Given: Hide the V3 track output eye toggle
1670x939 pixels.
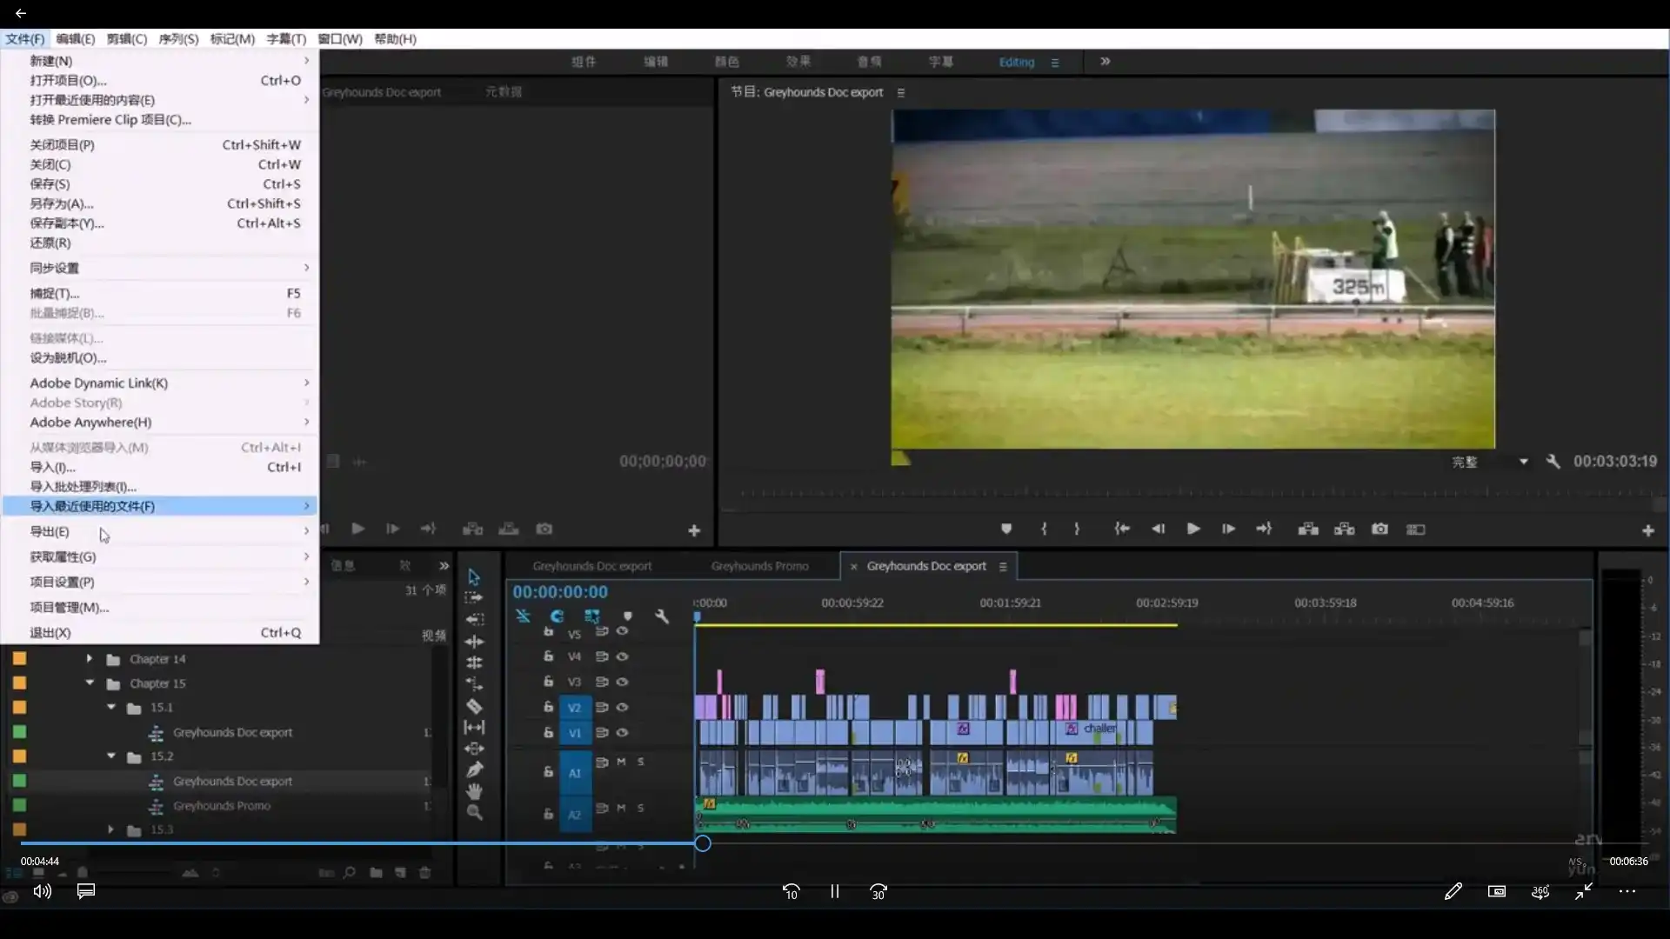Looking at the screenshot, I should pyautogui.click(x=623, y=682).
